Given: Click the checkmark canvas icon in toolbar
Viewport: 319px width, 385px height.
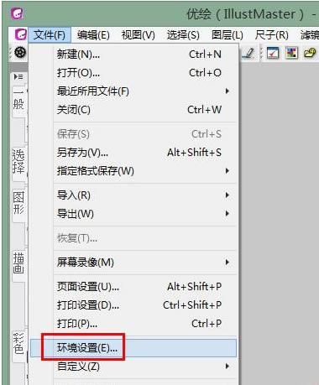Looking at the screenshot, I should coord(273,53).
